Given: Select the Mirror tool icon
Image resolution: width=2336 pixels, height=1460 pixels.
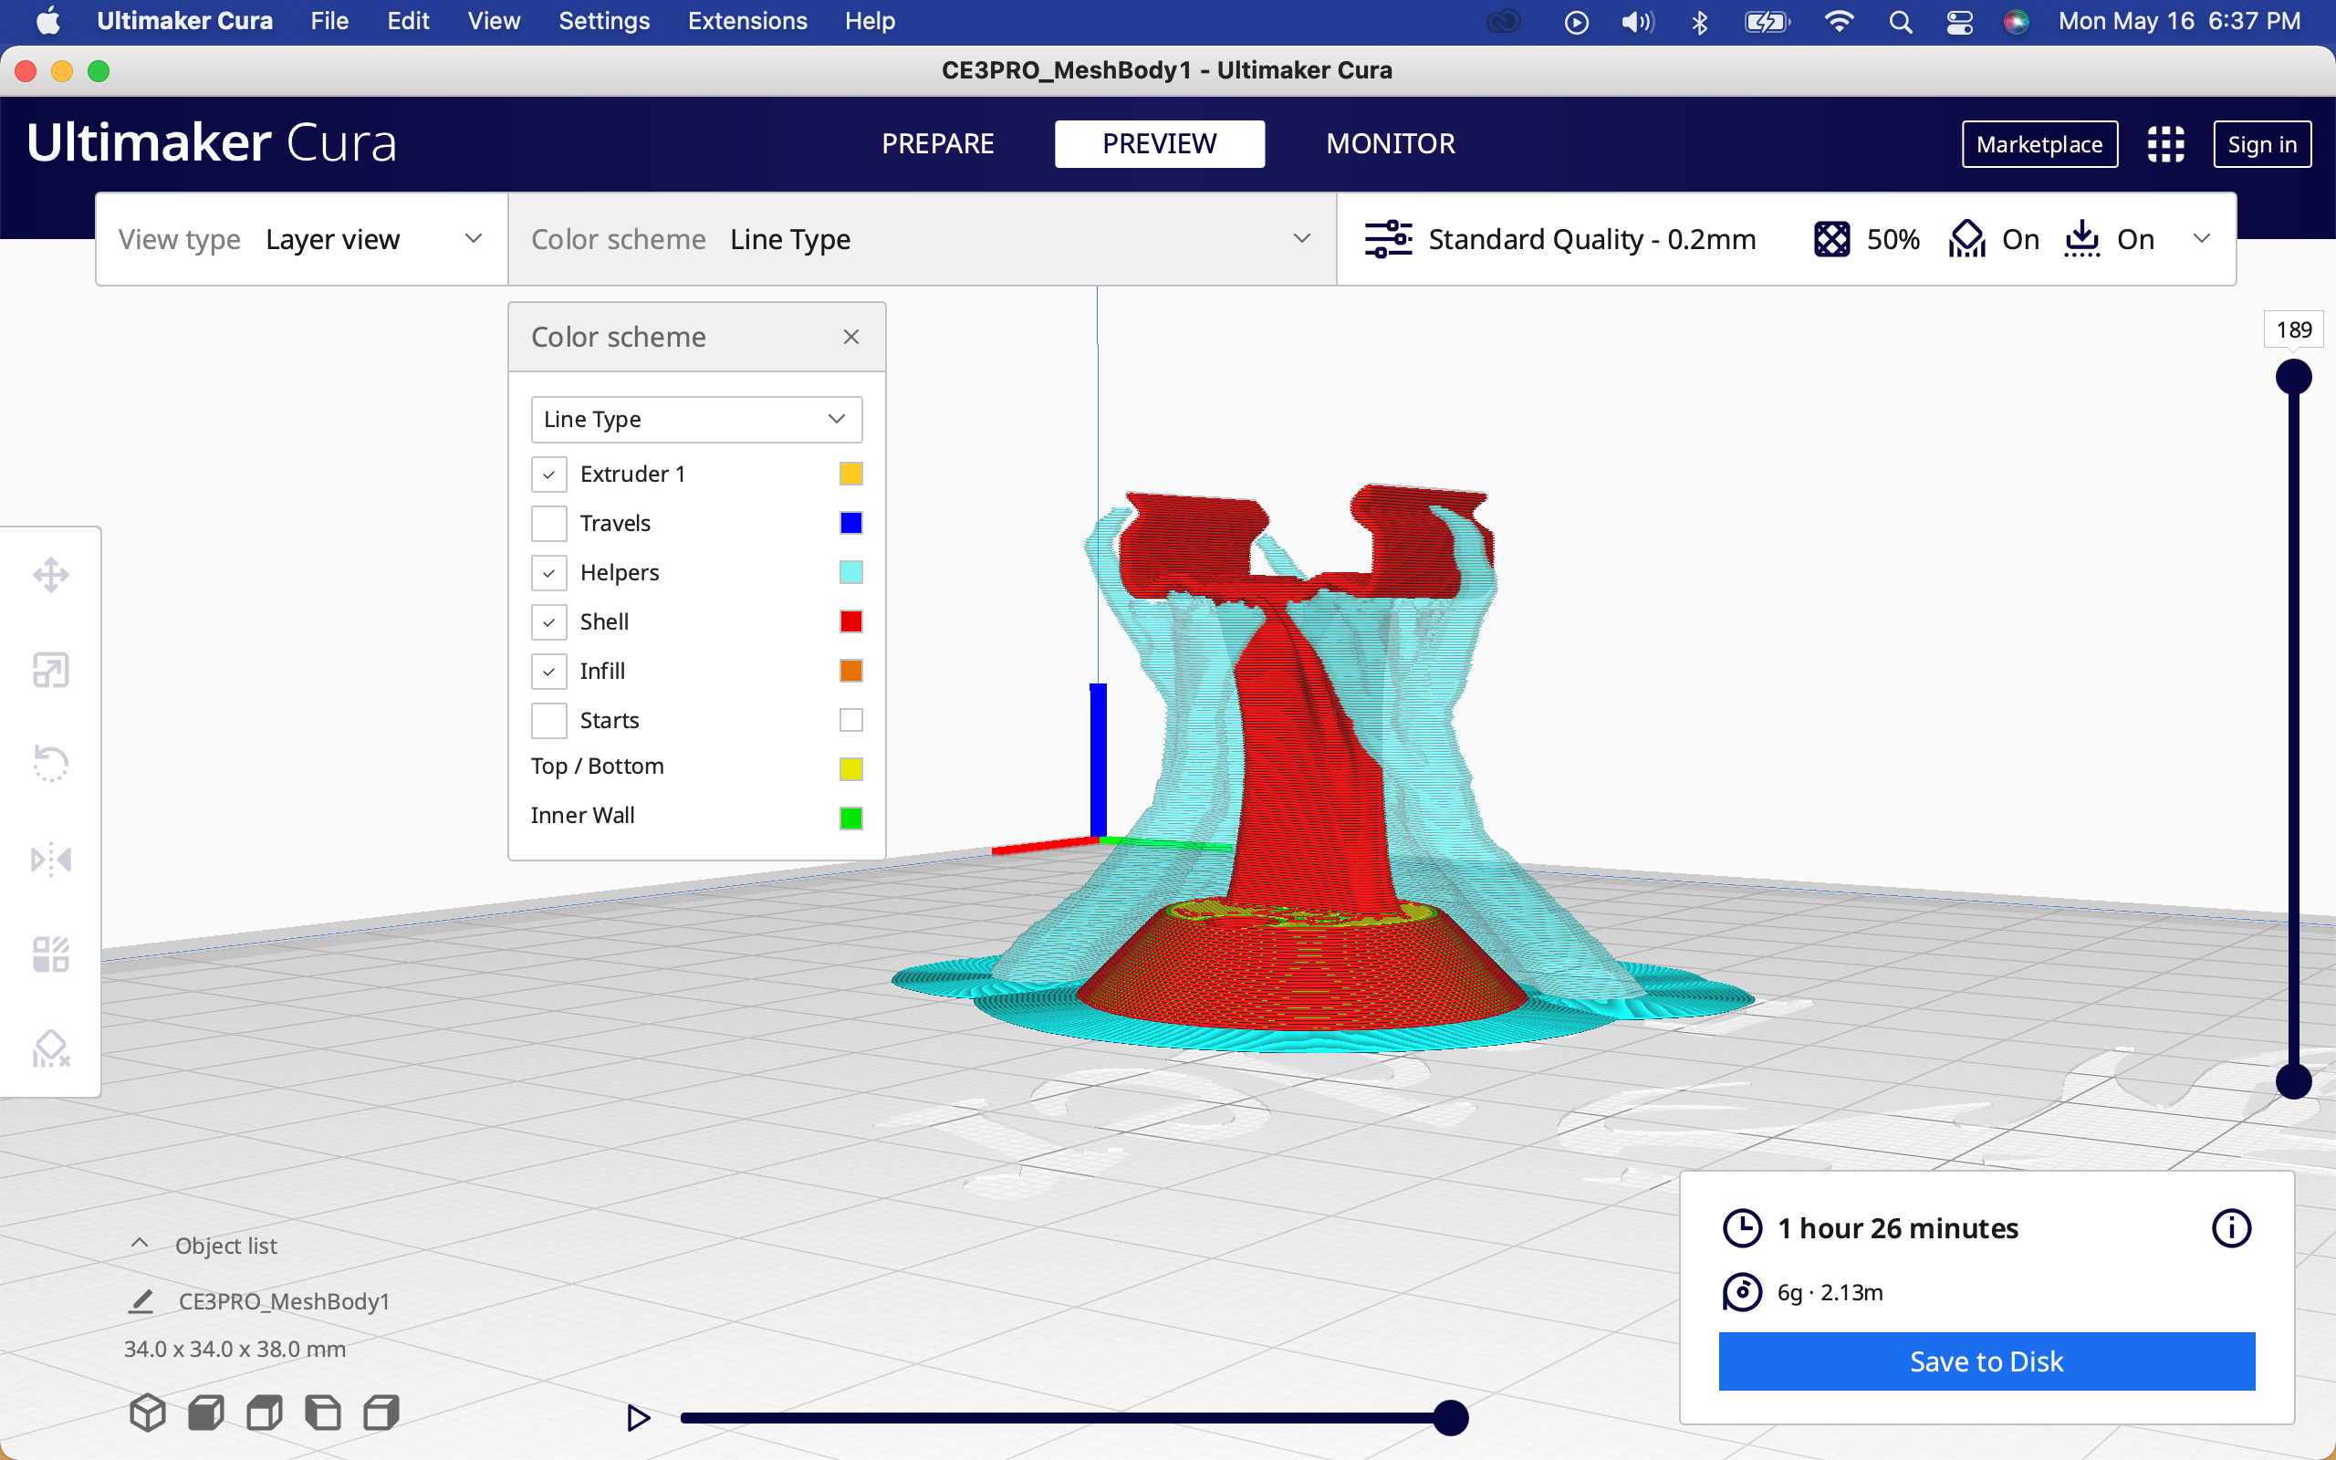Looking at the screenshot, I should [50, 859].
